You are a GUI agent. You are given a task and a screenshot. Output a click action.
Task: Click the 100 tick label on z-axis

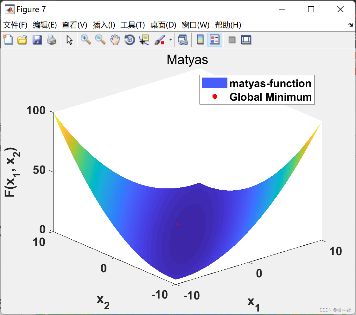click(36, 110)
